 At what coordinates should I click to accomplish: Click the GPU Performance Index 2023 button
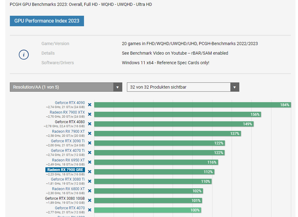[x=47, y=21]
